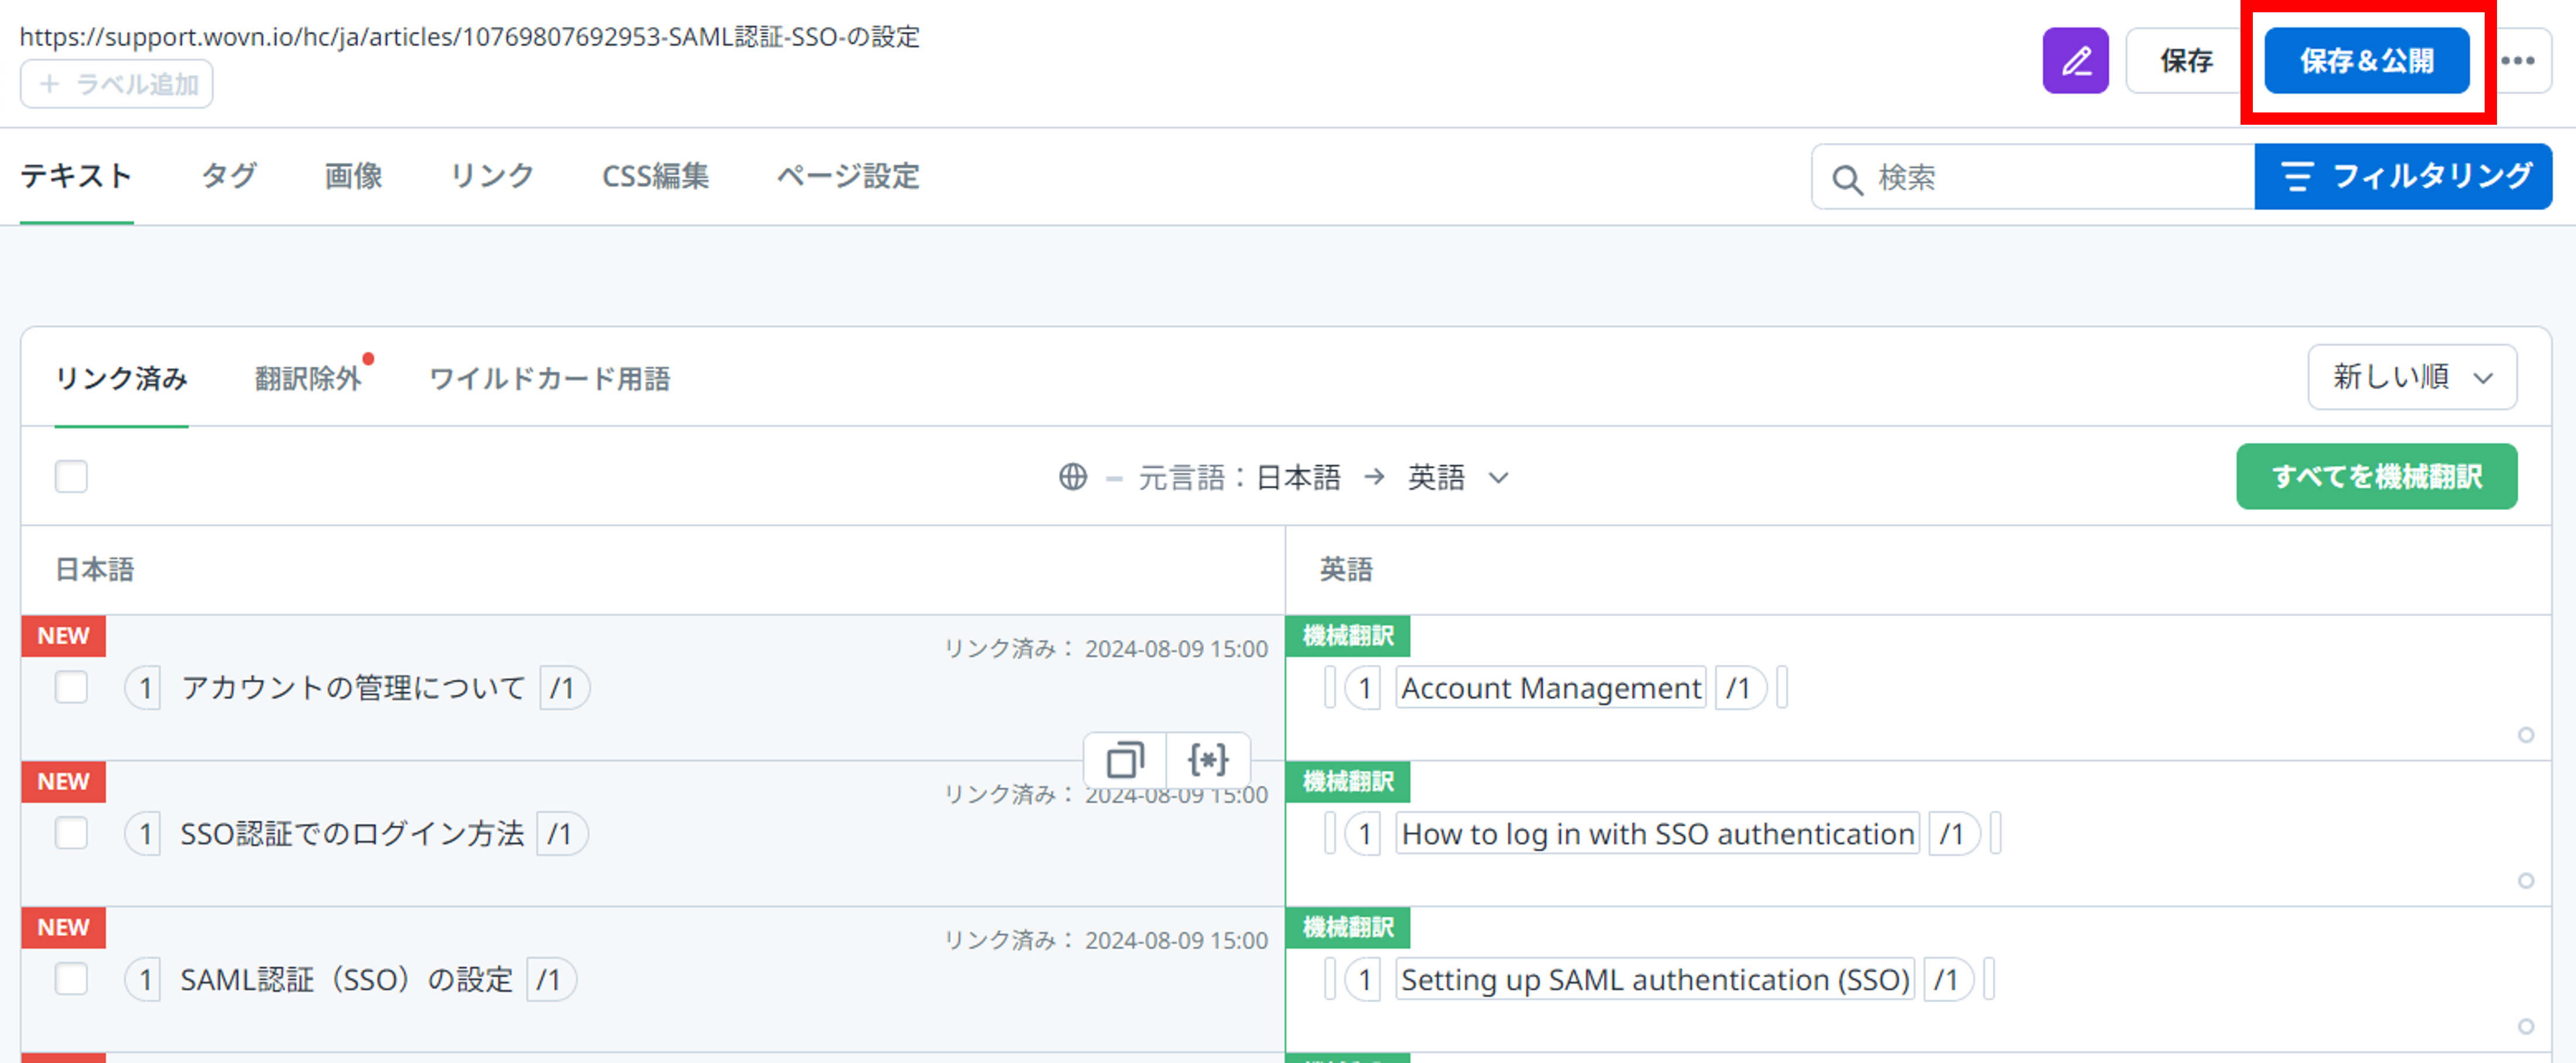Click the 日本語 column header
The image size is (2576, 1063).
click(x=94, y=570)
